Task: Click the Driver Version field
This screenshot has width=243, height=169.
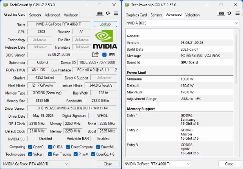Action: point(72,108)
